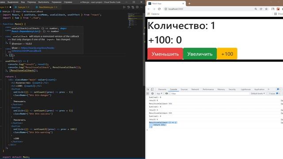Click the red browser extension icon
Image resolution: width=283 pixels, height=159 pixels.
tap(278, 9)
